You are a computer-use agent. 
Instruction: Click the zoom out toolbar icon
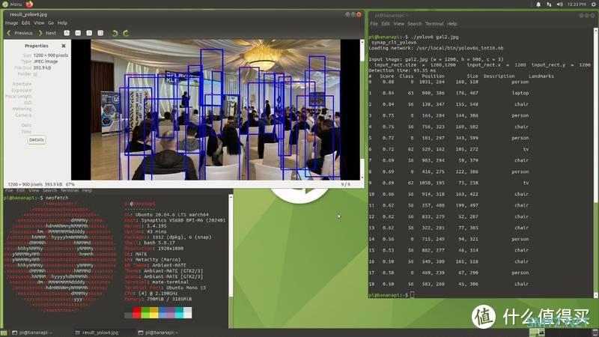pos(78,33)
